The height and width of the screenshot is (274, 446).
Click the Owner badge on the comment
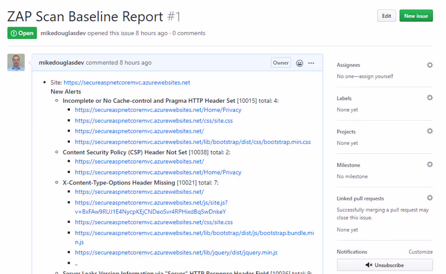[281, 63]
